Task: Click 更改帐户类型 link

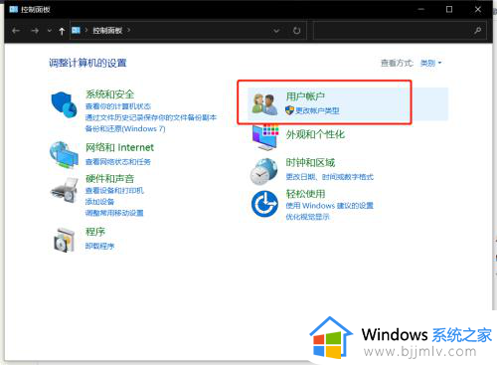Action: (x=317, y=110)
